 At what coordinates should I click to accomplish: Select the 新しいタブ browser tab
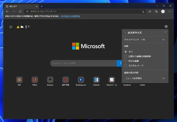(21, 6)
